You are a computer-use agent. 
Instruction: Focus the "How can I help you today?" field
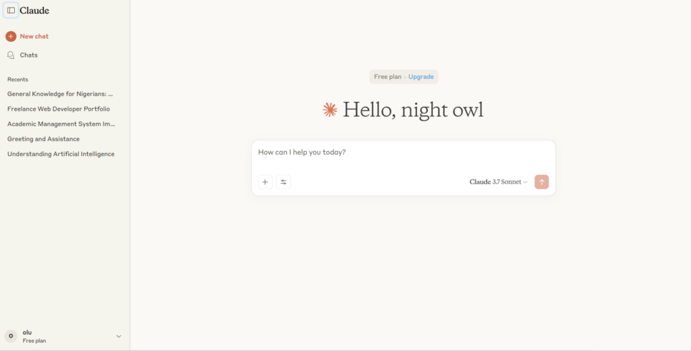[403, 153]
